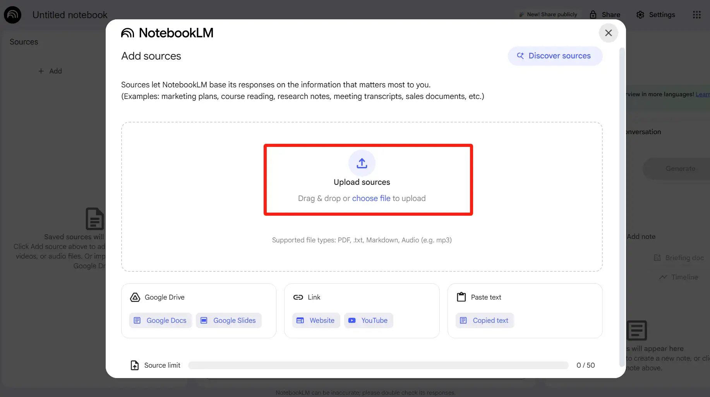Click the source limit progress bar
The height and width of the screenshot is (397, 710).
pos(378,365)
